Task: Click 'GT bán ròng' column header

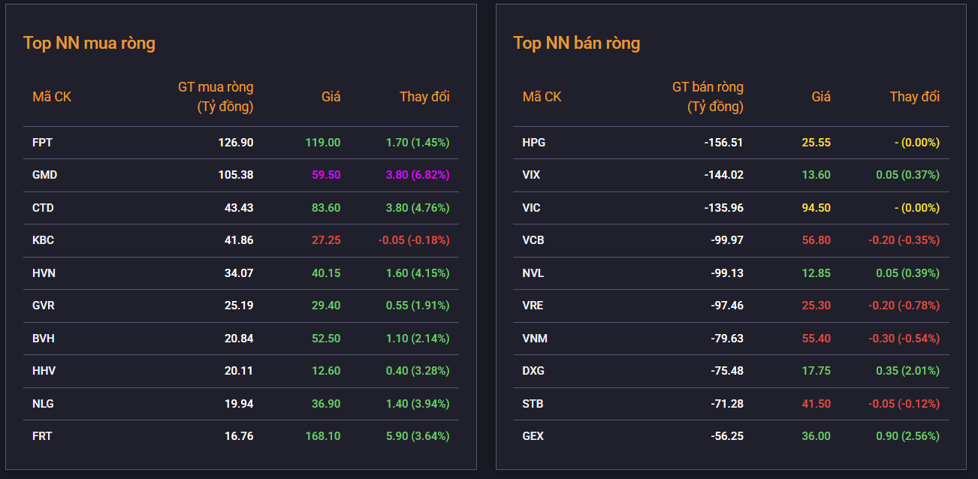Action: (x=707, y=97)
